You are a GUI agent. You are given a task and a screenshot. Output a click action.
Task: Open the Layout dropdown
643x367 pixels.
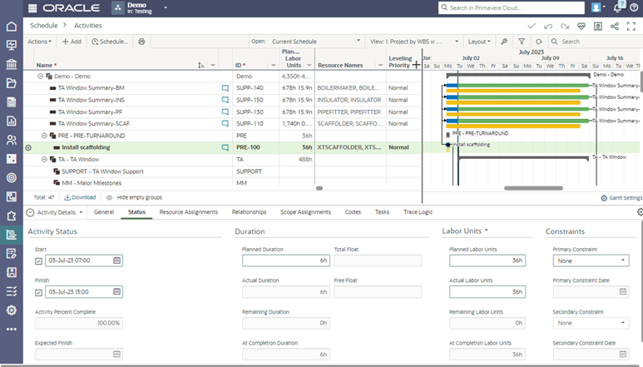click(479, 41)
